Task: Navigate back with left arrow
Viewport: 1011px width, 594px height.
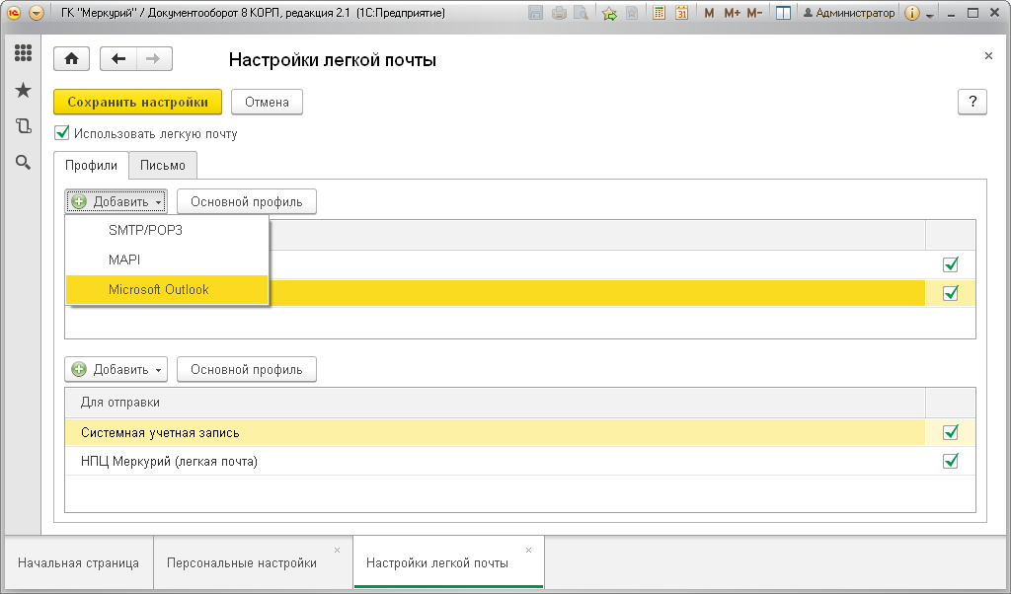Action: click(118, 58)
